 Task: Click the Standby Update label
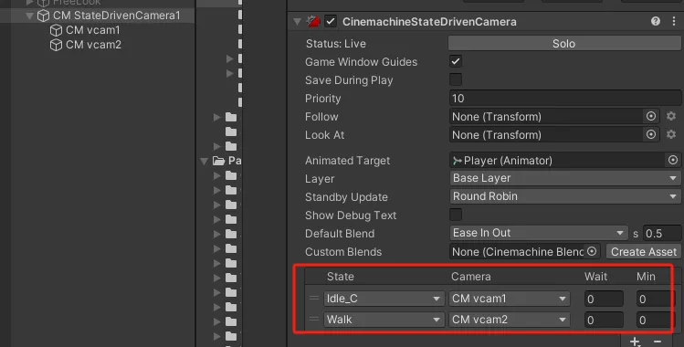[x=346, y=197]
